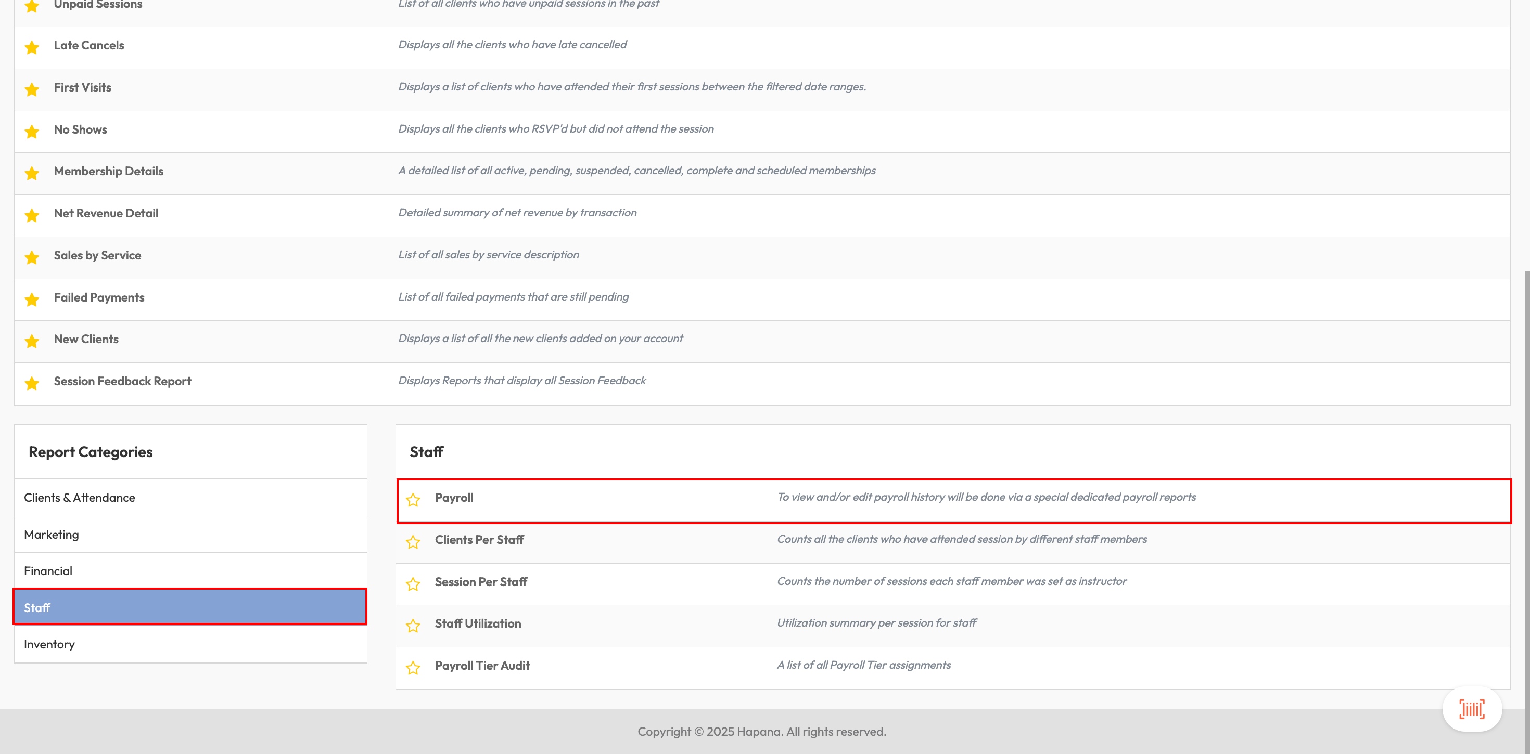Click the outlined star for Session Per Staff
The width and height of the screenshot is (1530, 754).
[413, 584]
